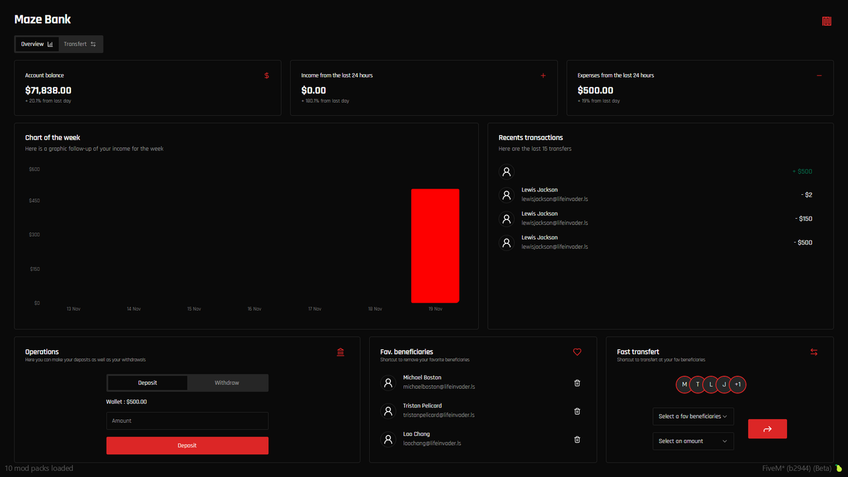Click the - $500 transaction amount
Image resolution: width=848 pixels, height=477 pixels.
point(803,242)
